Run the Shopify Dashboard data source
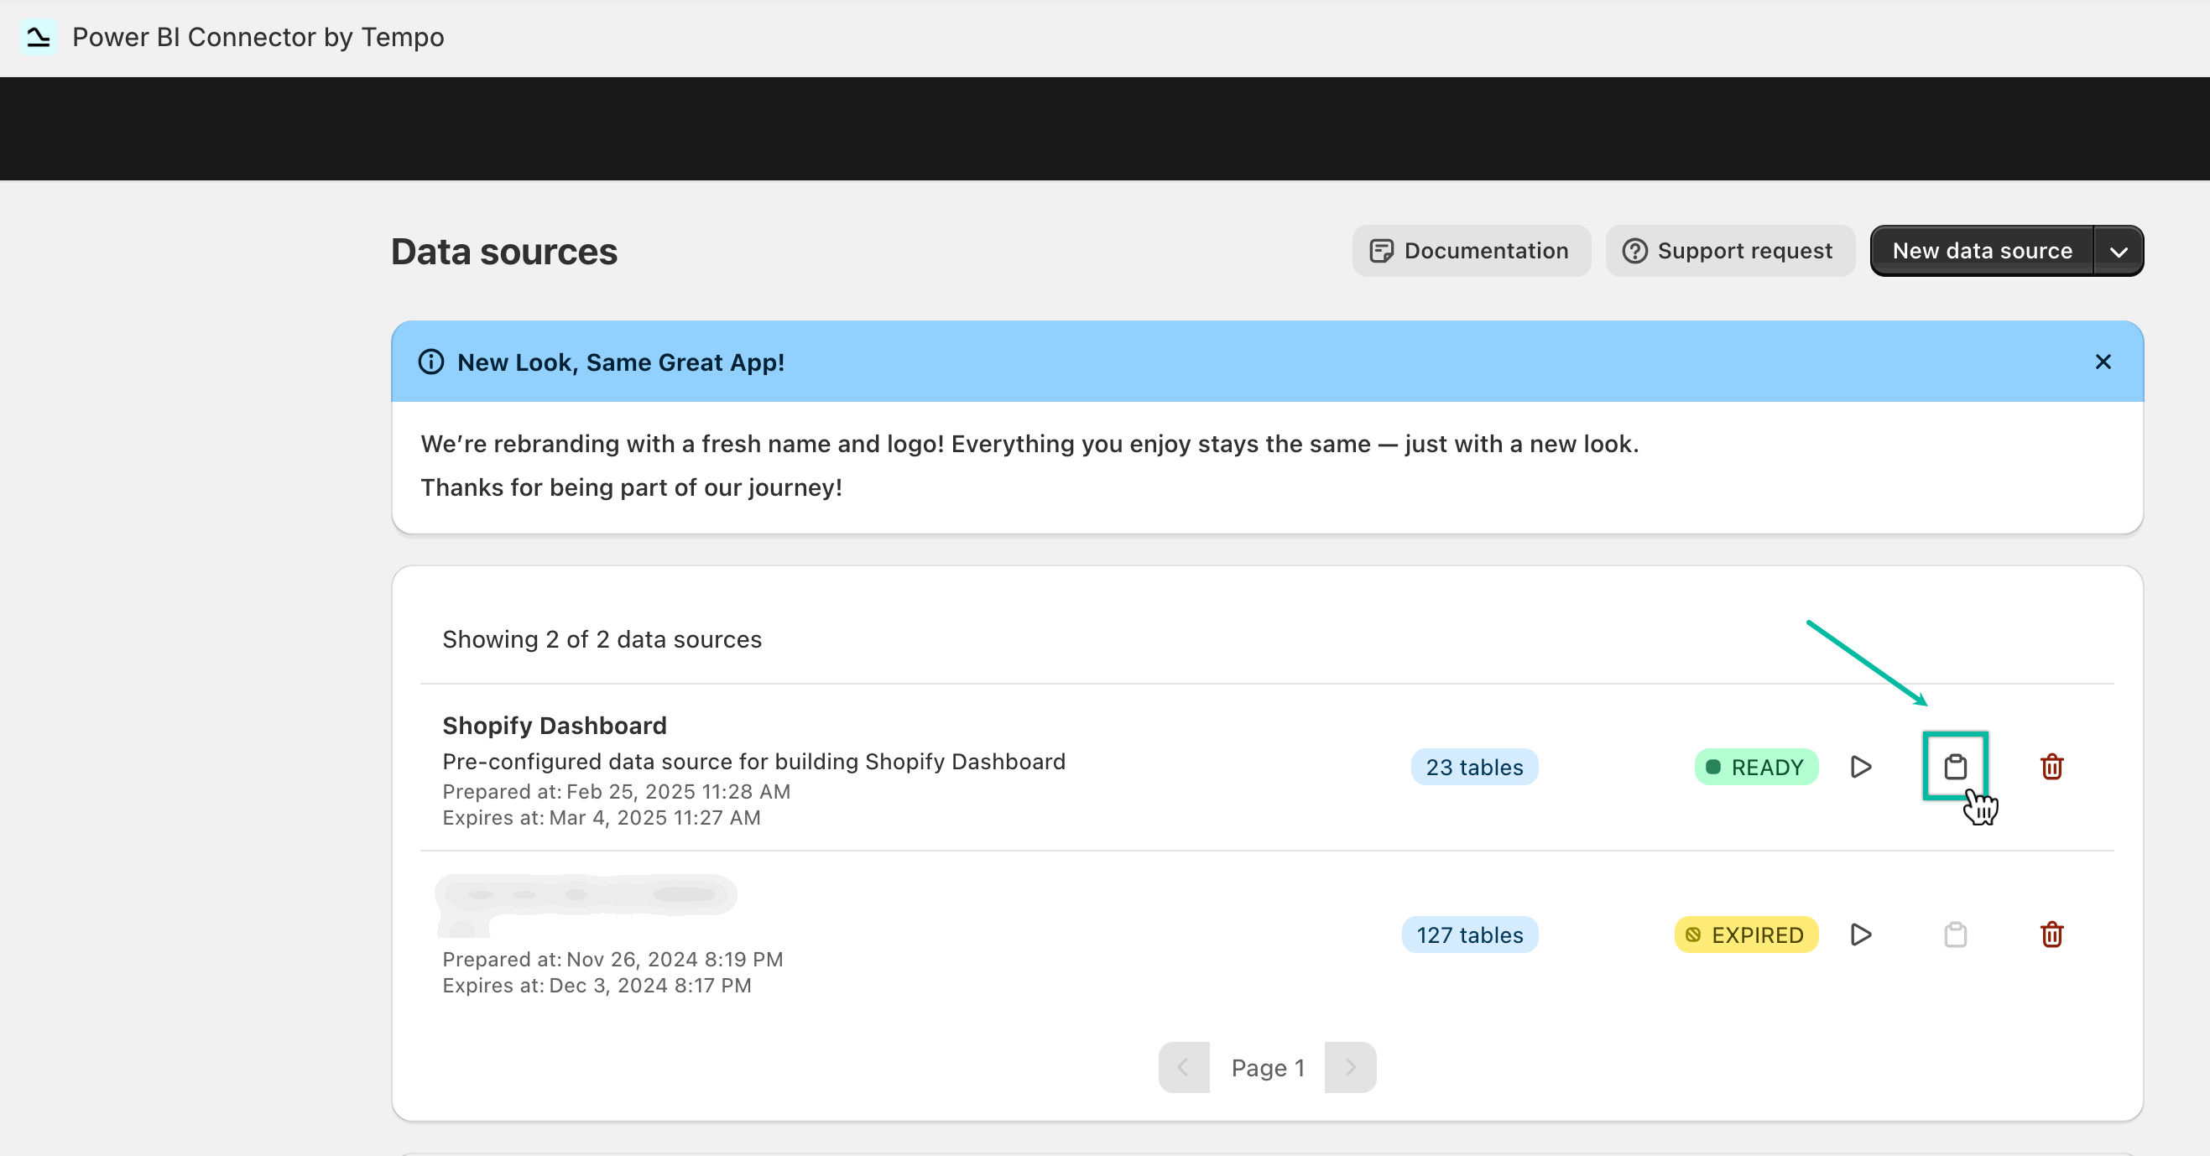 coord(1860,767)
